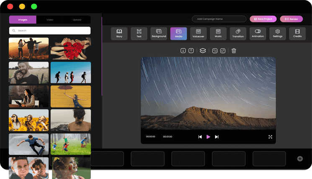Viewport: 312px width, 179px height.
Task: Open the Animation tool
Action: point(258,34)
